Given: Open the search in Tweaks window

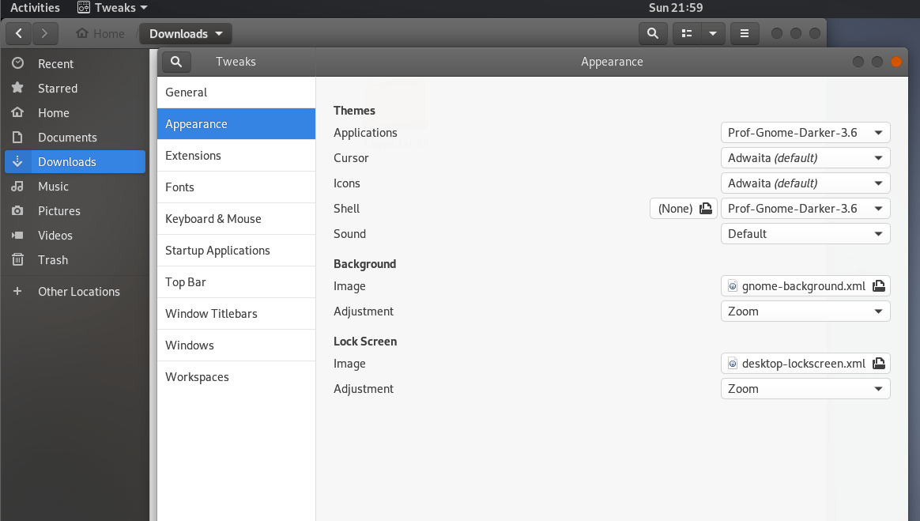Looking at the screenshot, I should pyautogui.click(x=175, y=62).
